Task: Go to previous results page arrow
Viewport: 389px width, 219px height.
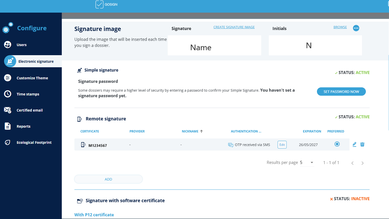Action: 353,163
